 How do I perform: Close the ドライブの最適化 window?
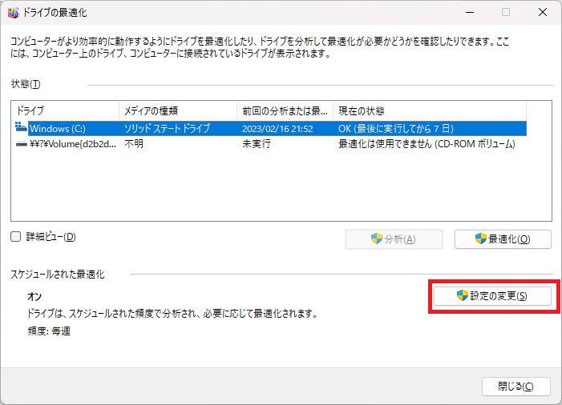click(543, 12)
